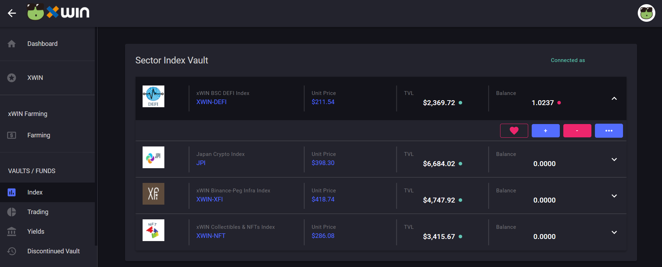Open Trading vaults
Viewport: 662px width, 267px height.
point(47,212)
